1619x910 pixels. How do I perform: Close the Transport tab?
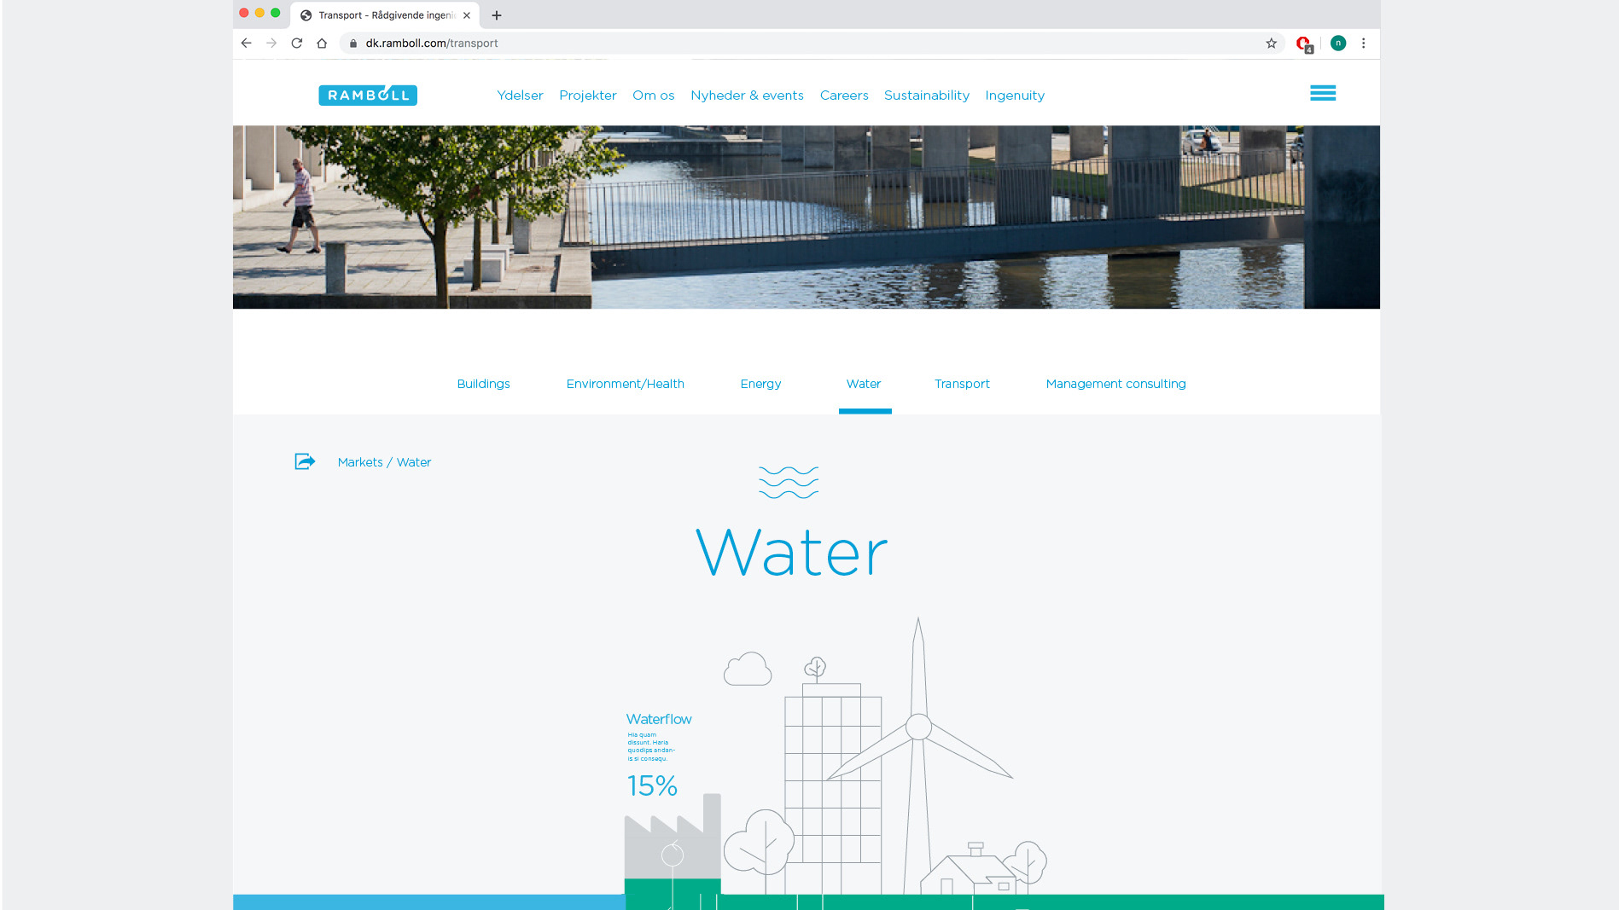467,15
